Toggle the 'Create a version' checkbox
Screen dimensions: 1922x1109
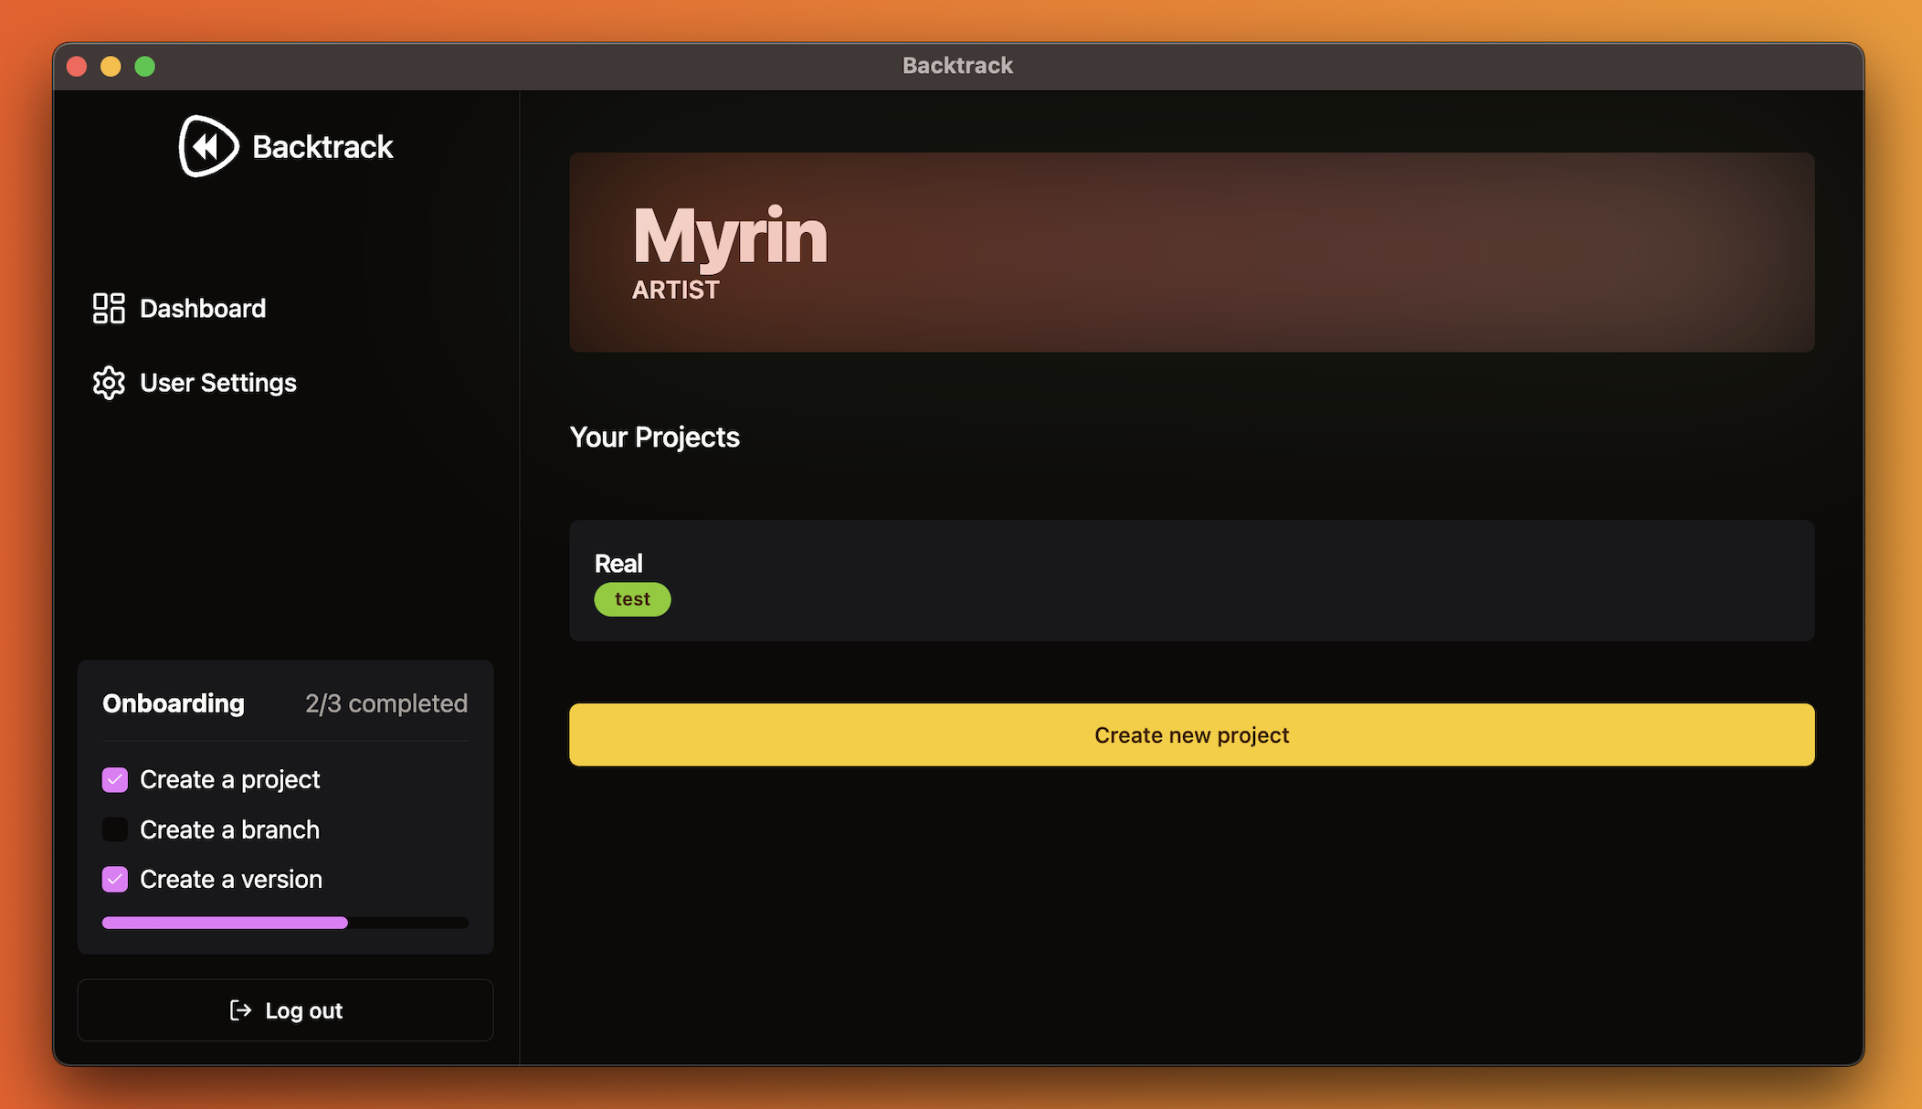tap(115, 880)
